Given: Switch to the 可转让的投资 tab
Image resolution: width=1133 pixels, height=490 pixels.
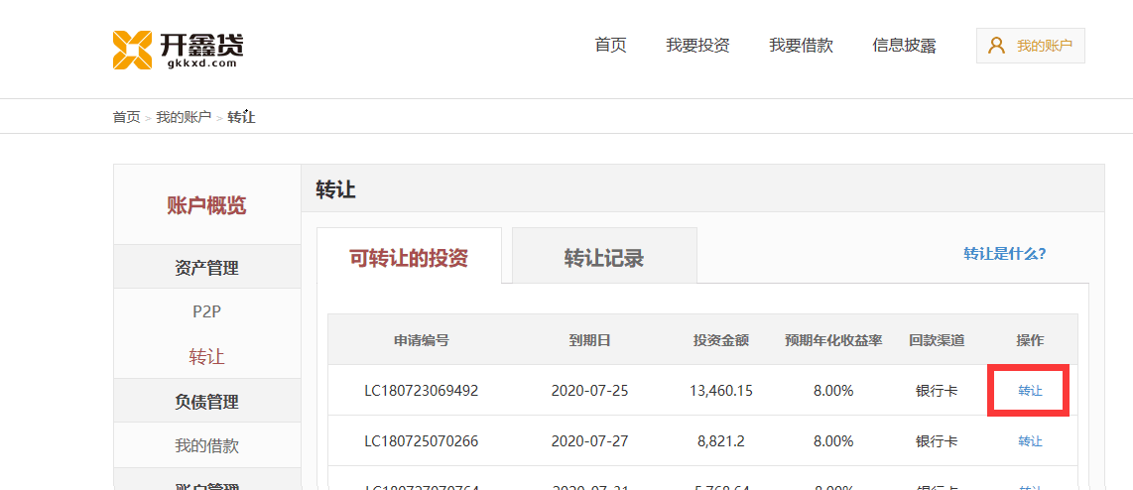Looking at the screenshot, I should pyautogui.click(x=409, y=258).
